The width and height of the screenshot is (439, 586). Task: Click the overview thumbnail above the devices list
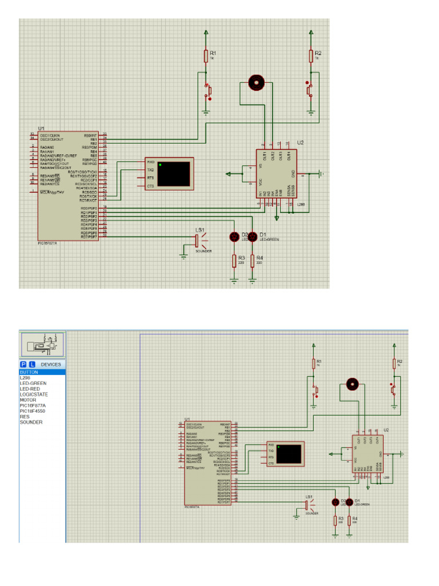tap(42, 345)
